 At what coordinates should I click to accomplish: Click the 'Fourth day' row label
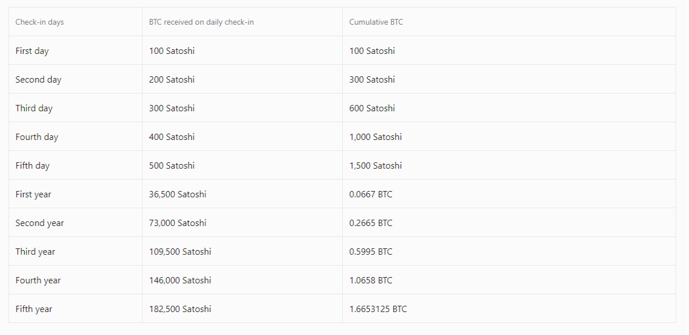point(37,137)
